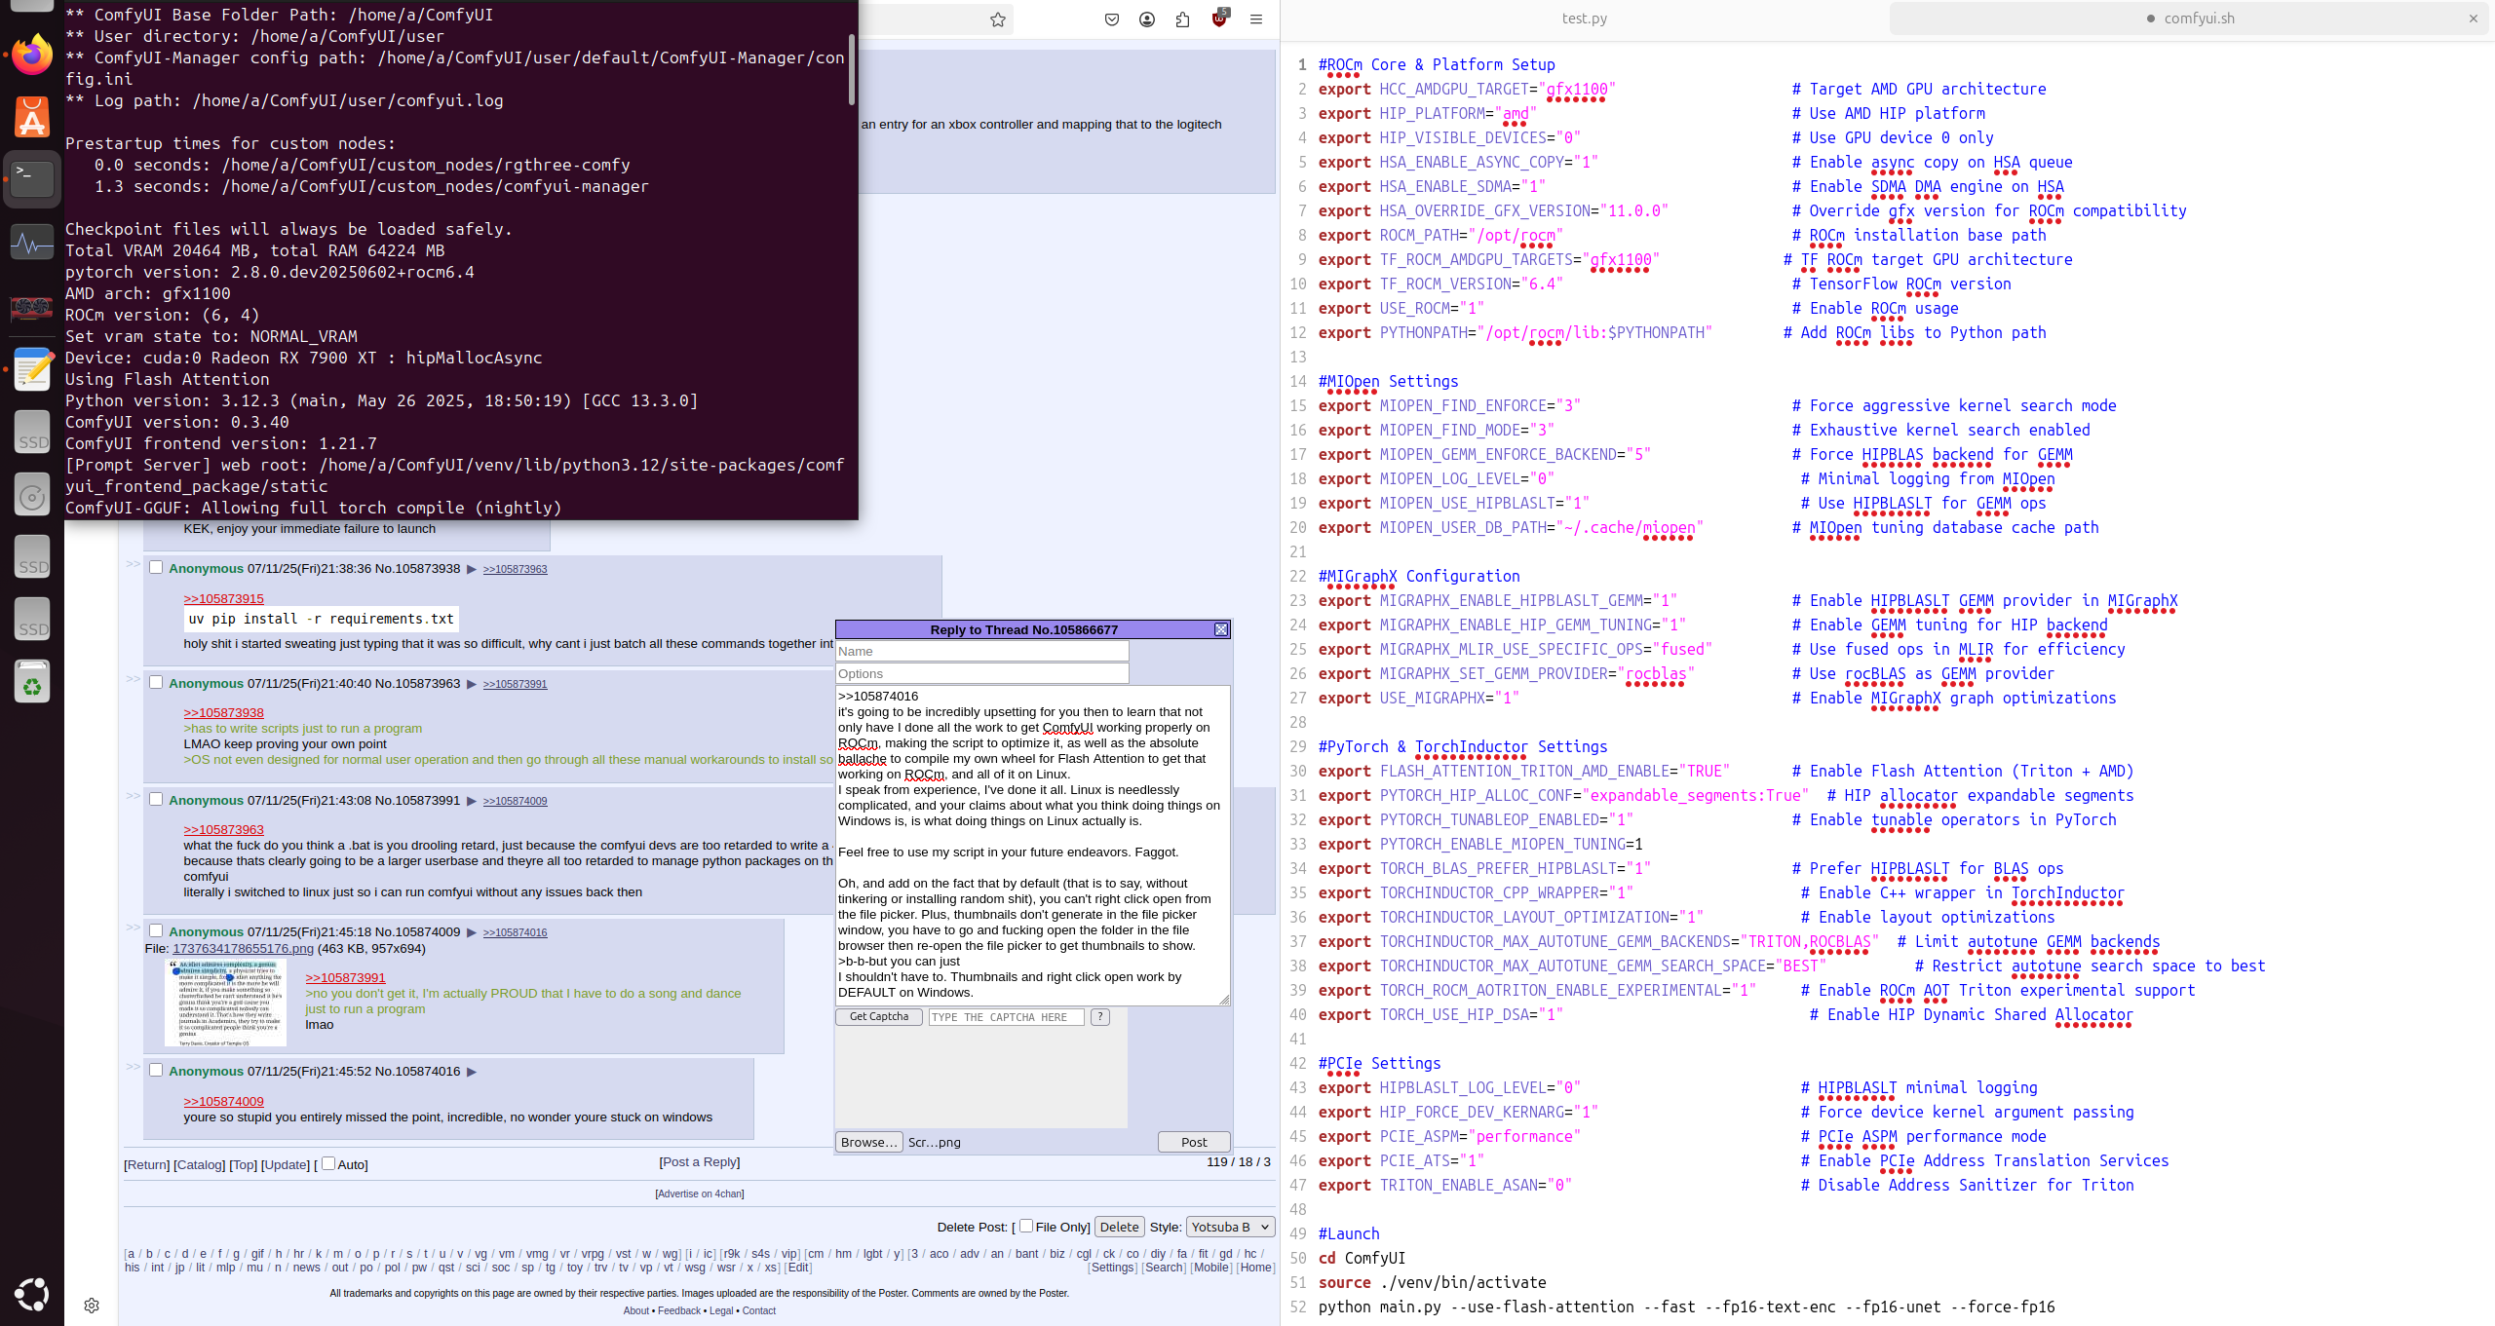Click the Name field in reply form
2495x1326 pixels.
[x=982, y=651]
